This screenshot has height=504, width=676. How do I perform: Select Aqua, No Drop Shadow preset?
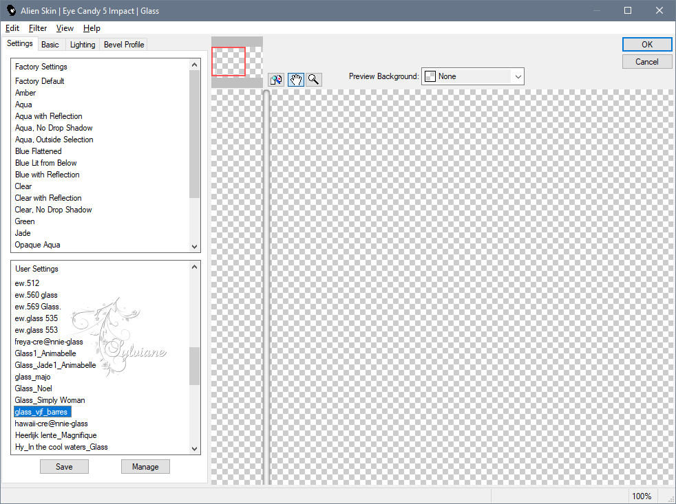(x=54, y=127)
